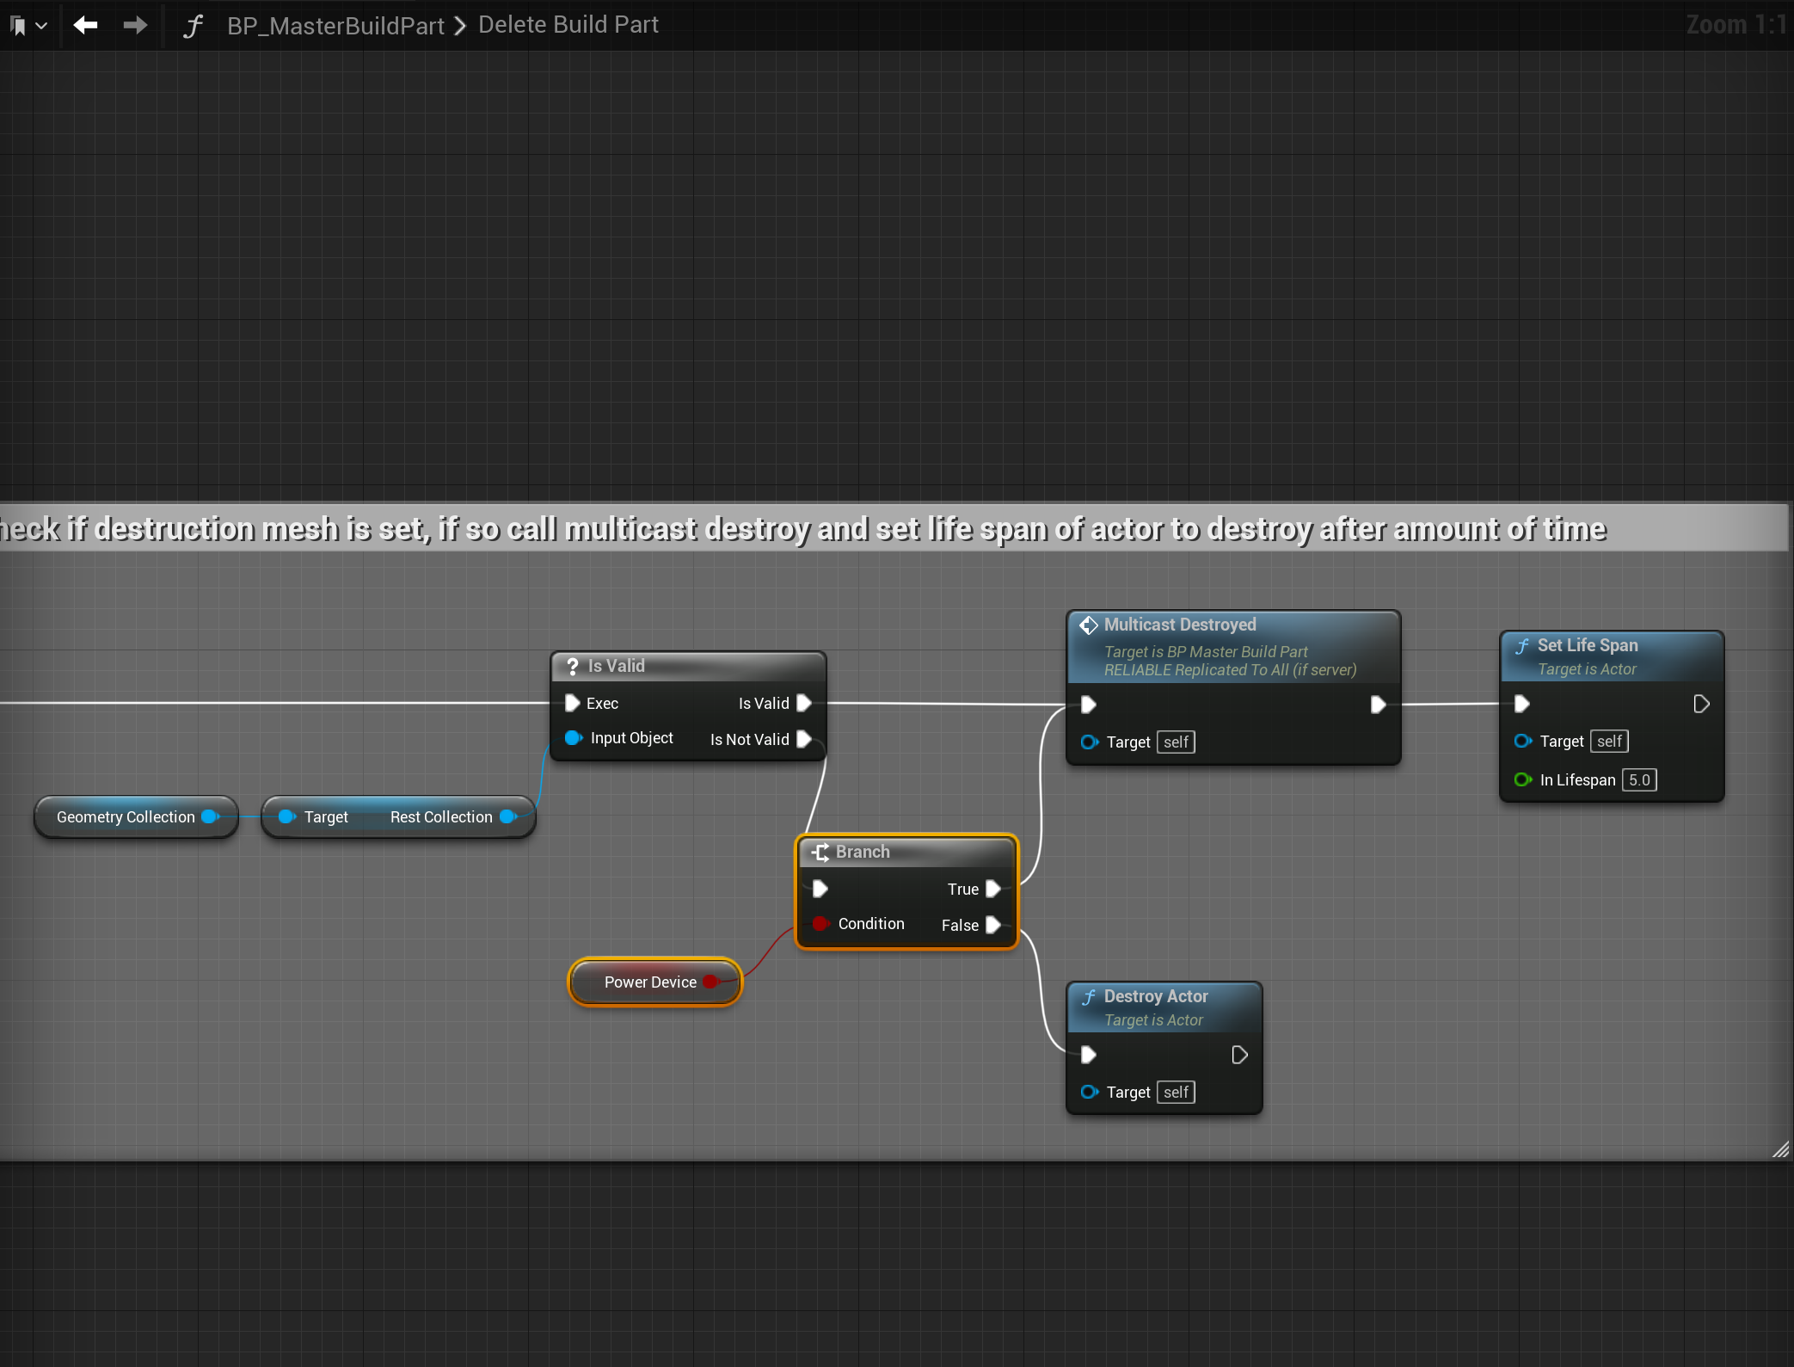Screen dimensions: 1794x1367
Task: Click the Branch False output pin
Action: [x=993, y=925]
